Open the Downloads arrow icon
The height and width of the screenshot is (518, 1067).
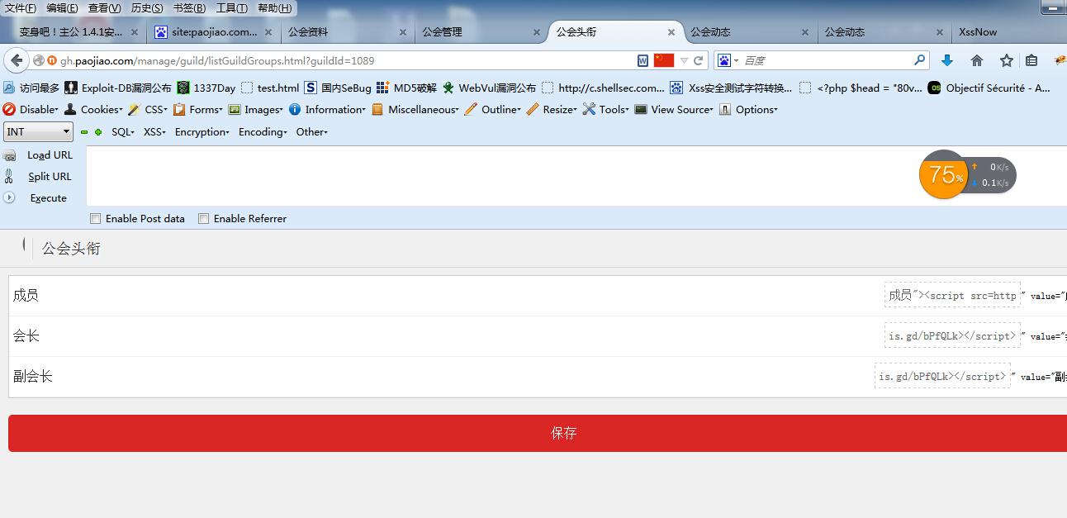[x=947, y=60]
